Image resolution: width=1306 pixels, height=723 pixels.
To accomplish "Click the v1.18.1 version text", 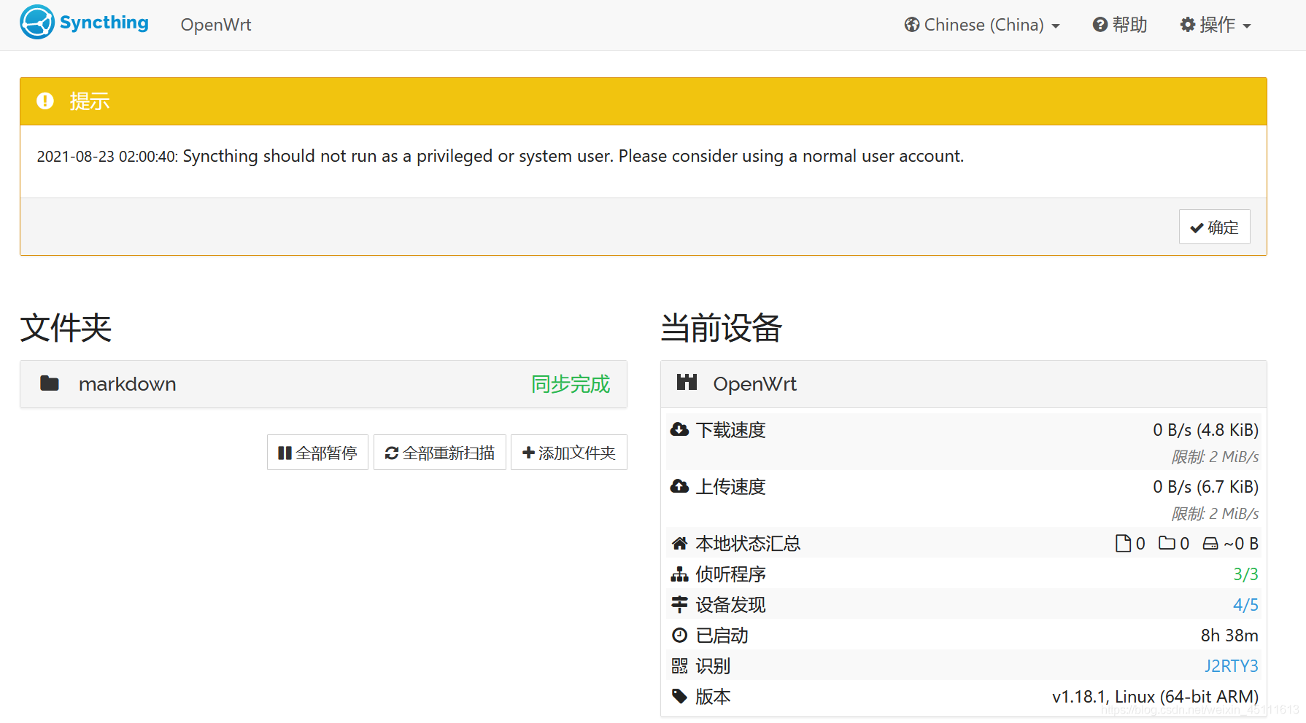I will pos(1155,696).
